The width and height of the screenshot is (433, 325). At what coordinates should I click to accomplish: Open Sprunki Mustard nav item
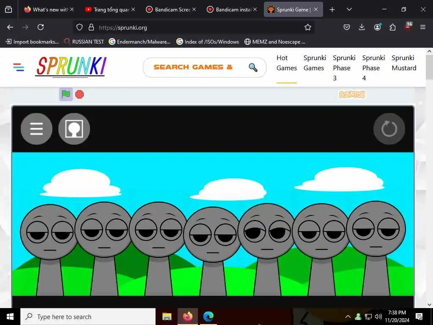pyautogui.click(x=404, y=63)
